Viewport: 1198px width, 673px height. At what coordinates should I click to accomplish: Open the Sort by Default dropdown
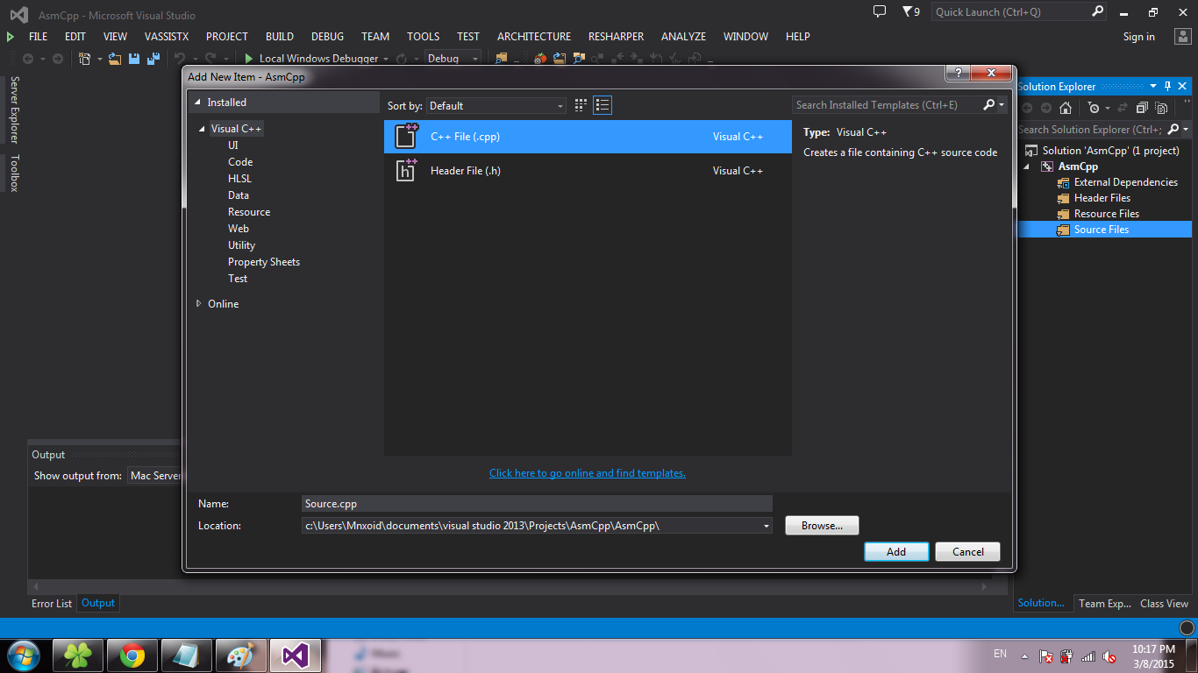[496, 105]
